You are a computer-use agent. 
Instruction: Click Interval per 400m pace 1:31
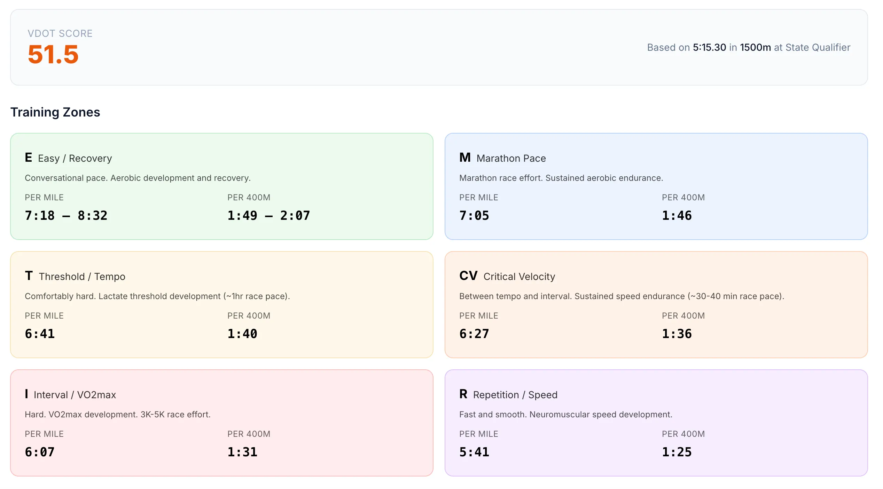pyautogui.click(x=242, y=452)
